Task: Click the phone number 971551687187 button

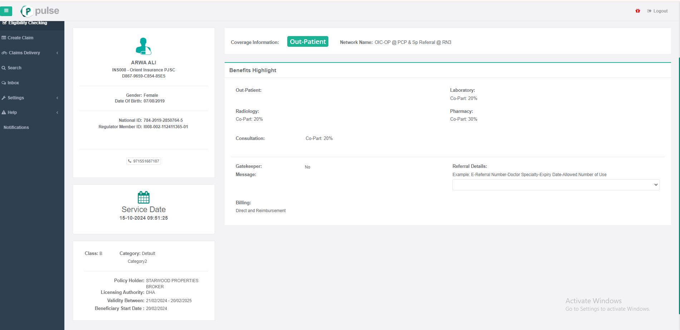Action: click(146, 161)
